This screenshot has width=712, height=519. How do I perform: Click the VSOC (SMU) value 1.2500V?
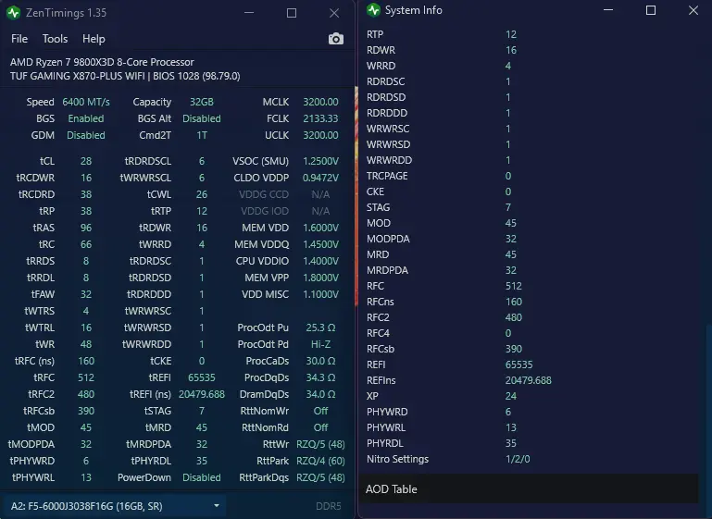(x=320, y=161)
